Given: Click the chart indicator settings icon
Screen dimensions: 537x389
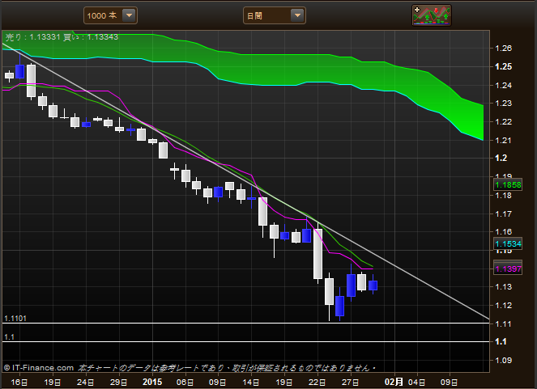Looking at the screenshot, I should (x=432, y=15).
